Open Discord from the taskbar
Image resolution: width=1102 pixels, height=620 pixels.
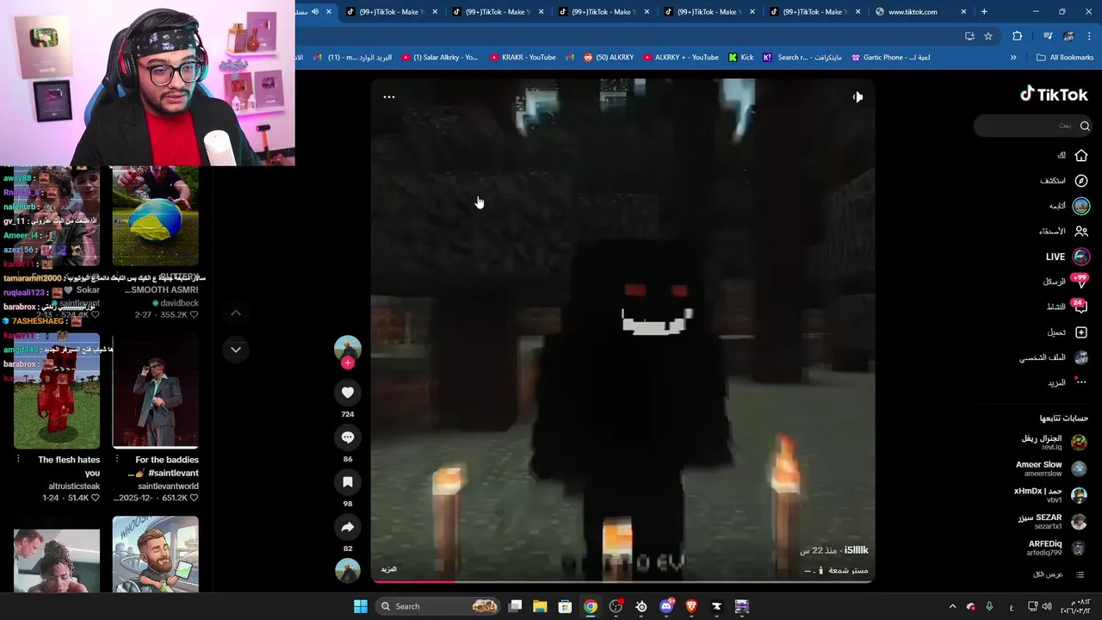tap(666, 606)
